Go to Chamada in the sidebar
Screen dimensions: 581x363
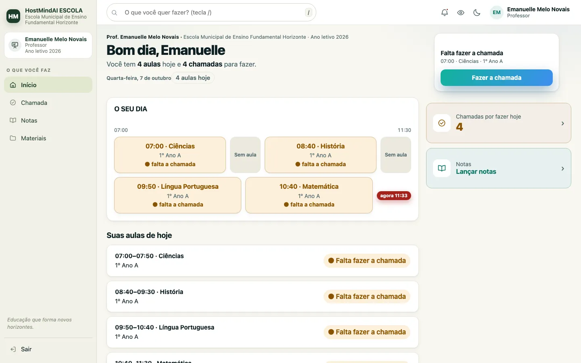point(48,102)
